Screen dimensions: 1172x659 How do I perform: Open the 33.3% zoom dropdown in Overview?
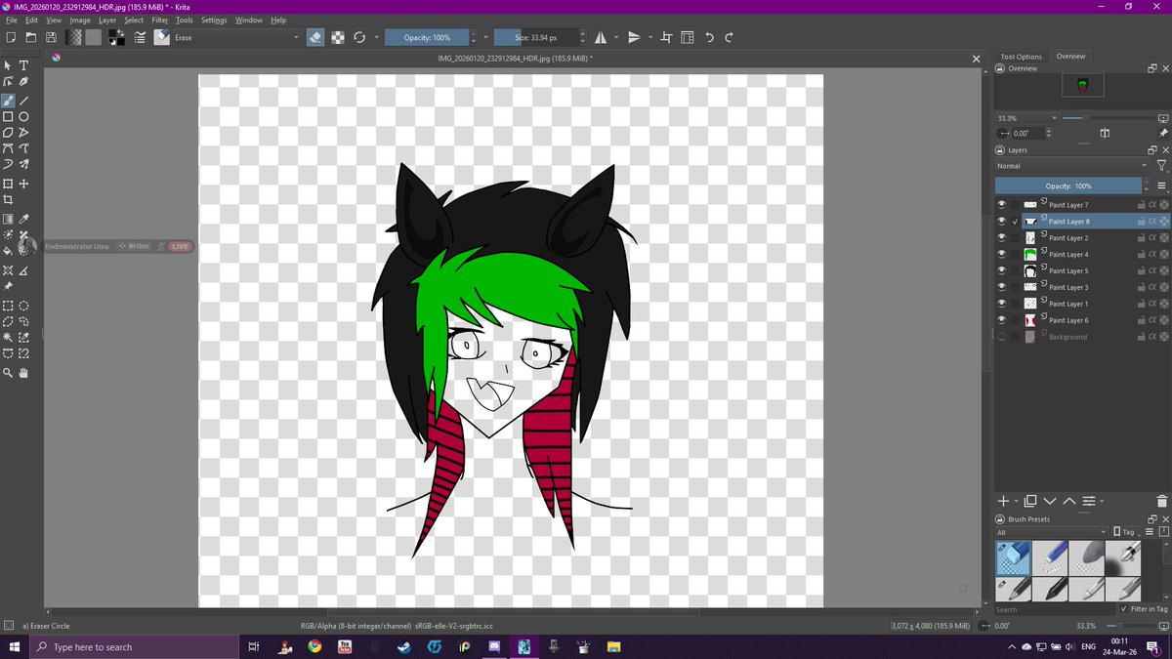(1025, 118)
